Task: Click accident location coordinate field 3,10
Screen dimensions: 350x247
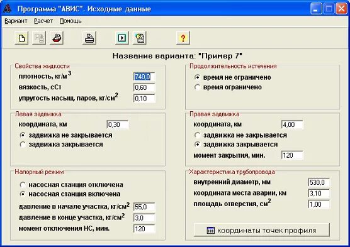Action: pyautogui.click(x=319, y=194)
